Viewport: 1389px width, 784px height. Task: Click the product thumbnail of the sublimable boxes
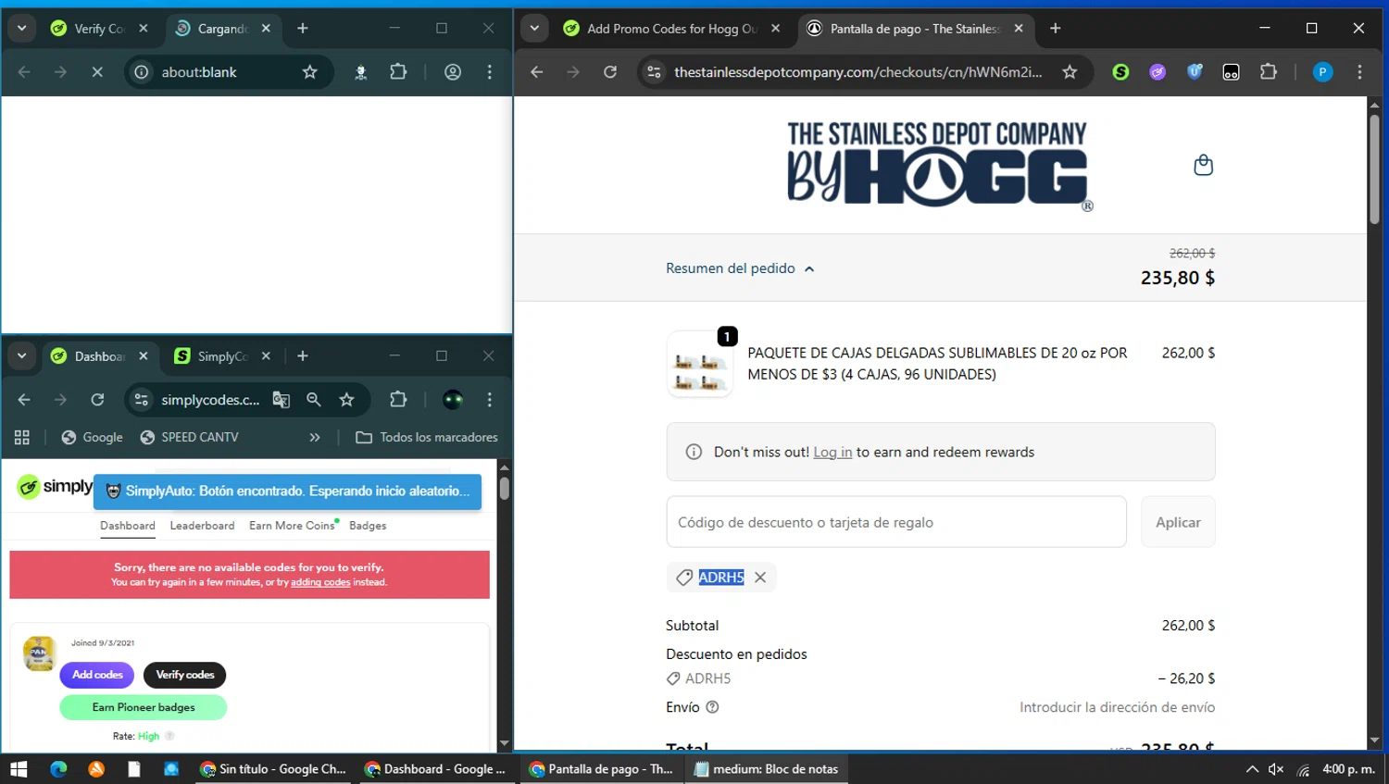[x=700, y=365]
